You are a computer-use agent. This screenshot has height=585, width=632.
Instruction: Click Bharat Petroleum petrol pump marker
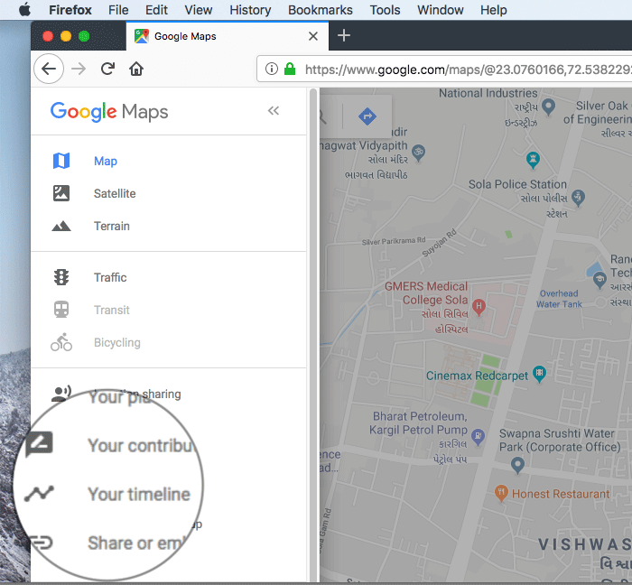(478, 436)
